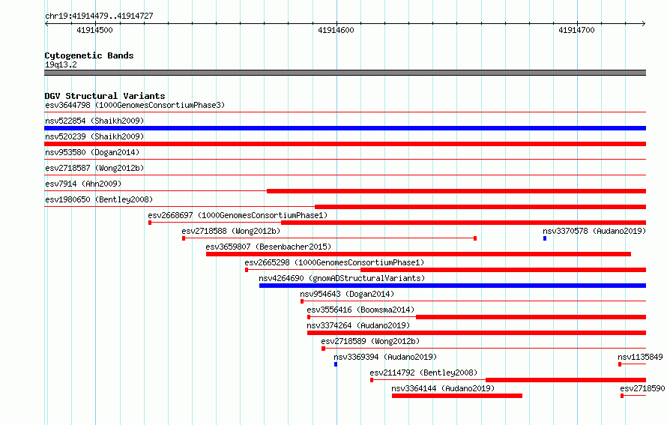Select the nsv3364144 red variant bar
The height and width of the screenshot is (425, 667).
[x=457, y=396]
